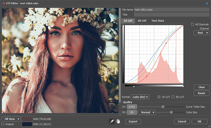The height and width of the screenshot is (128, 211).
Task: Click the Clear button
Action: click(201, 87)
